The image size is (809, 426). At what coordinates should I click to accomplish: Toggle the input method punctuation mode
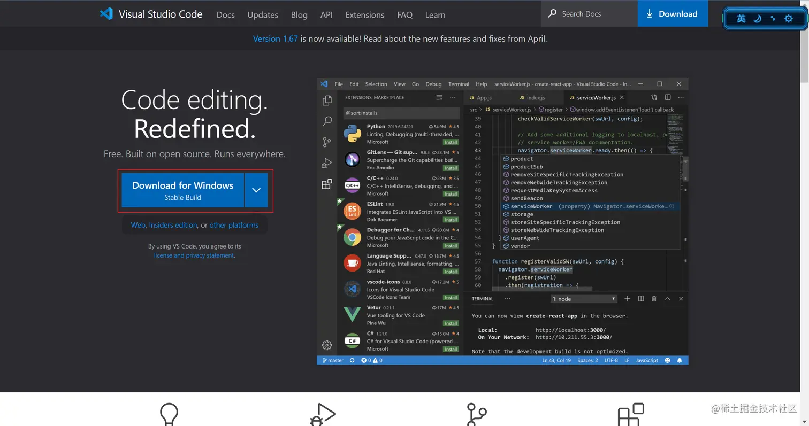pyautogui.click(x=773, y=19)
